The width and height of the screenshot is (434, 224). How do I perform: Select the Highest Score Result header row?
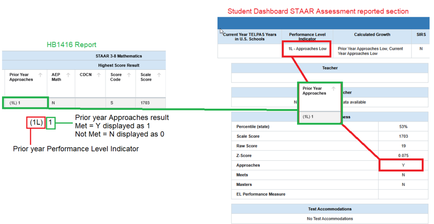pos(118,66)
